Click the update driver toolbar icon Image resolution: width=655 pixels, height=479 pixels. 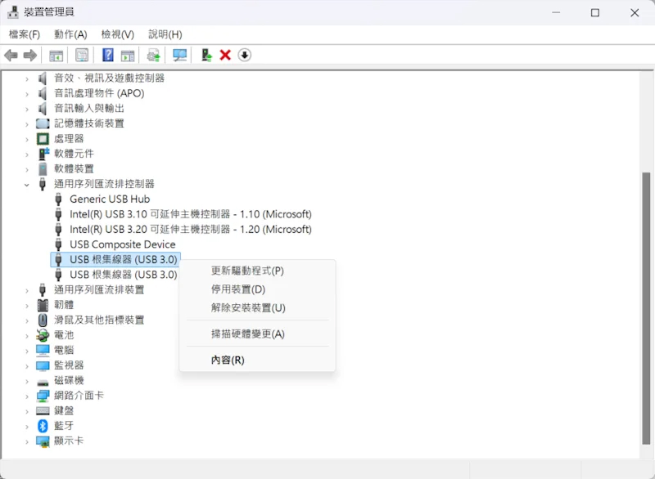click(154, 55)
